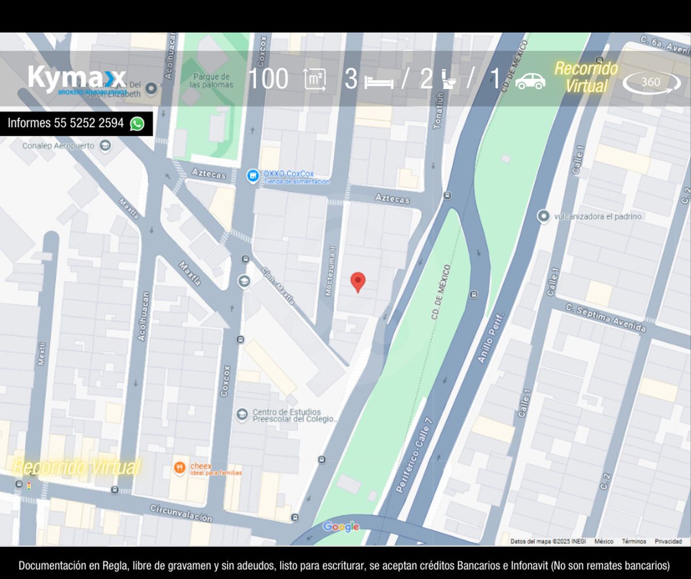The height and width of the screenshot is (579, 691).
Task: Click the México link in map footer
Action: click(603, 542)
